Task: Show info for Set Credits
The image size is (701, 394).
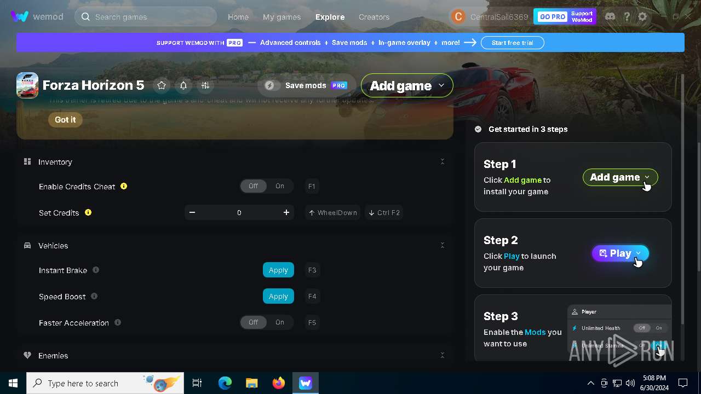Action: [x=88, y=212]
